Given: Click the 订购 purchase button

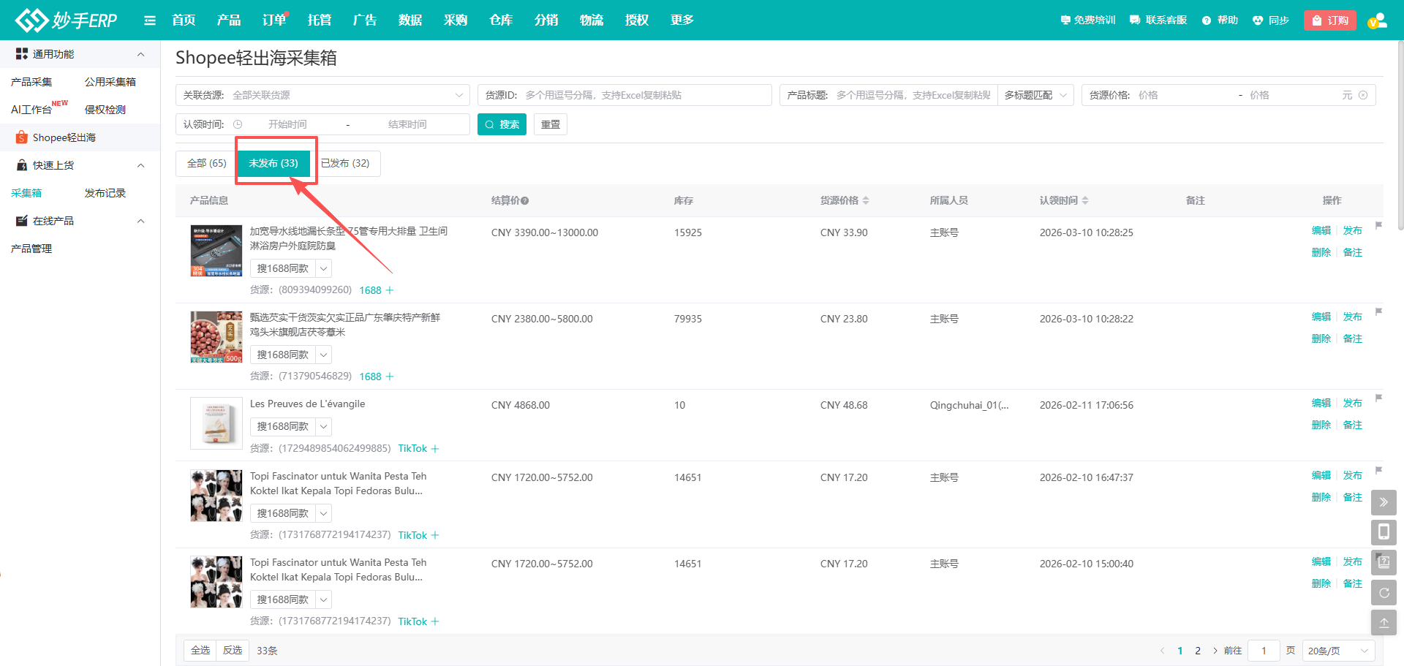Looking at the screenshot, I should [1329, 20].
